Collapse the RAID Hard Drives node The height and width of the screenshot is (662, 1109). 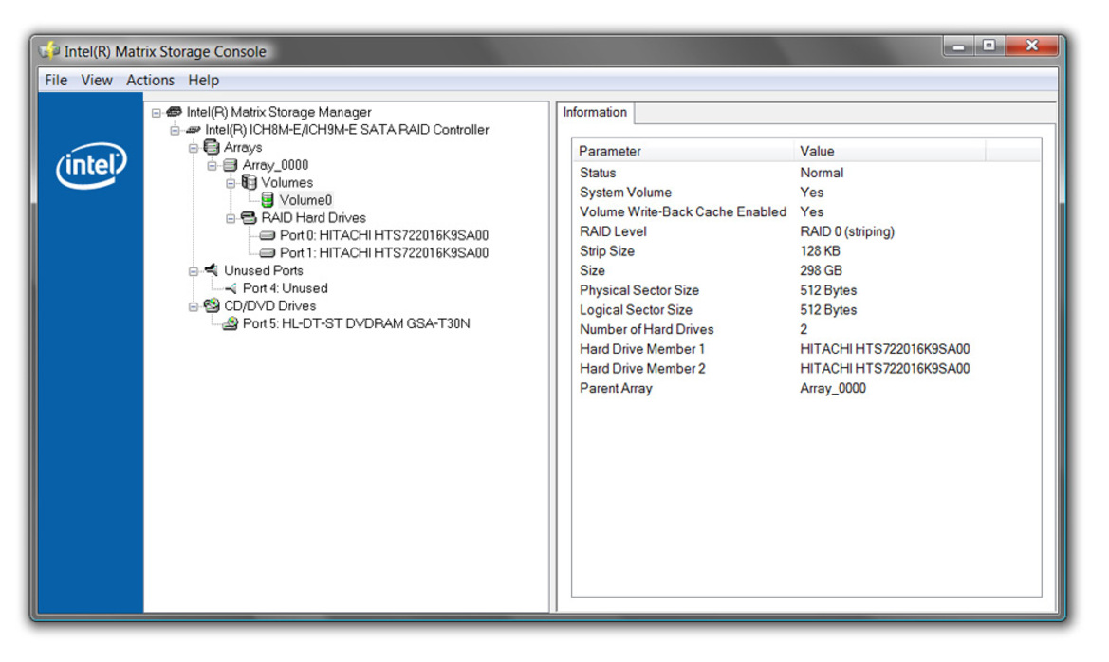tap(231, 218)
